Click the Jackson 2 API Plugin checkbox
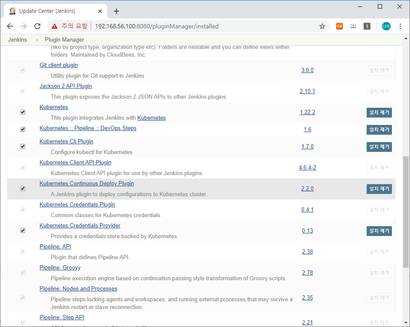The width and height of the screenshot is (410, 327). point(23,91)
